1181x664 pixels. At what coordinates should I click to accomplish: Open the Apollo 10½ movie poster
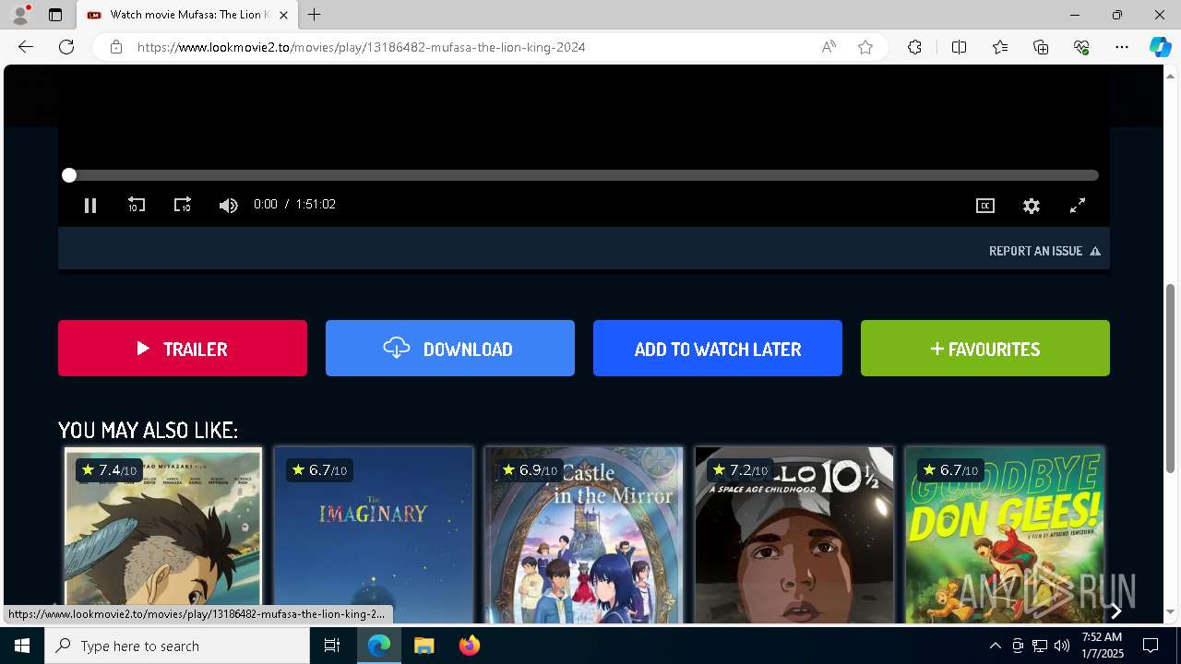pos(794,535)
